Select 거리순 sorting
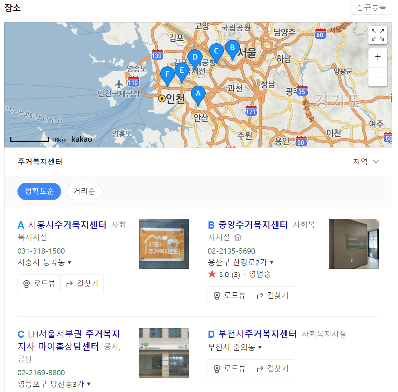The width and height of the screenshot is (398, 392). pos(84,191)
